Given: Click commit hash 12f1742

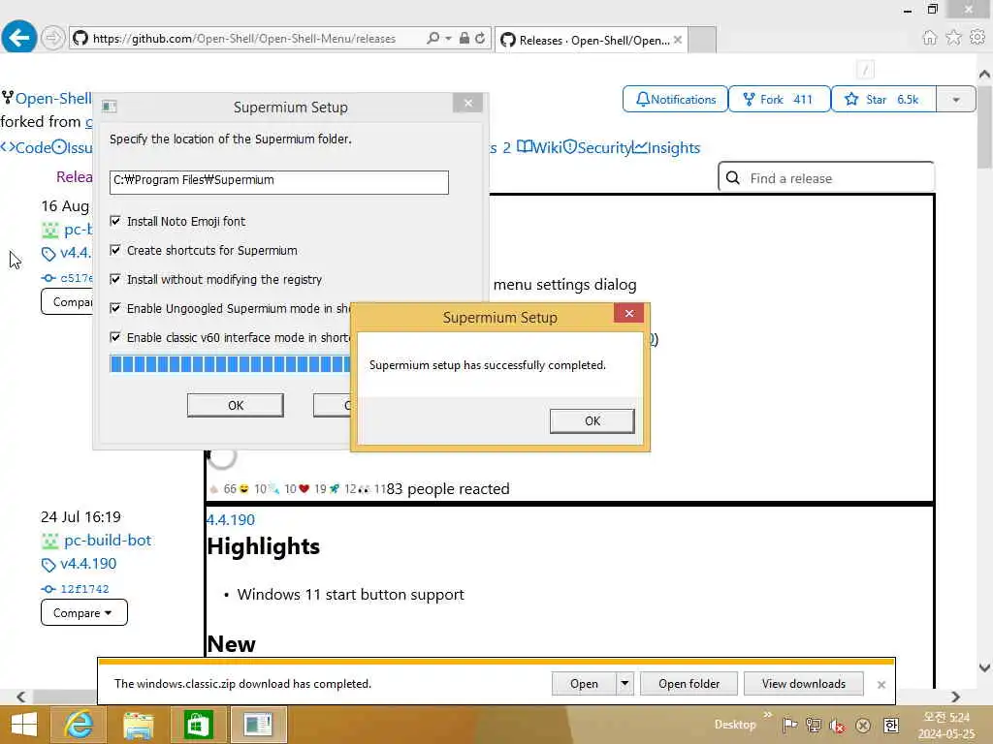Looking at the screenshot, I should point(85,589).
